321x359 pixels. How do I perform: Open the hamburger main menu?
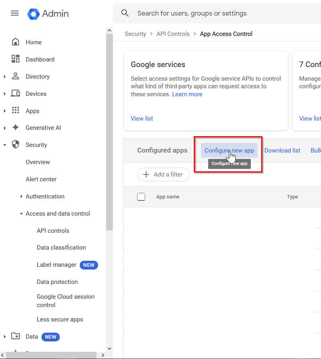15,13
